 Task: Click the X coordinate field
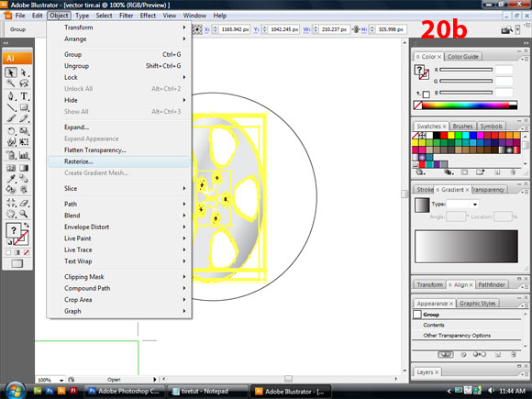pyautogui.click(x=234, y=29)
